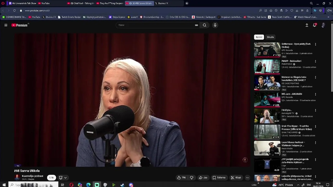Viewport: 333px width, 187px height.
Task: Select the Kaikki filter chip
Action: (x=259, y=37)
